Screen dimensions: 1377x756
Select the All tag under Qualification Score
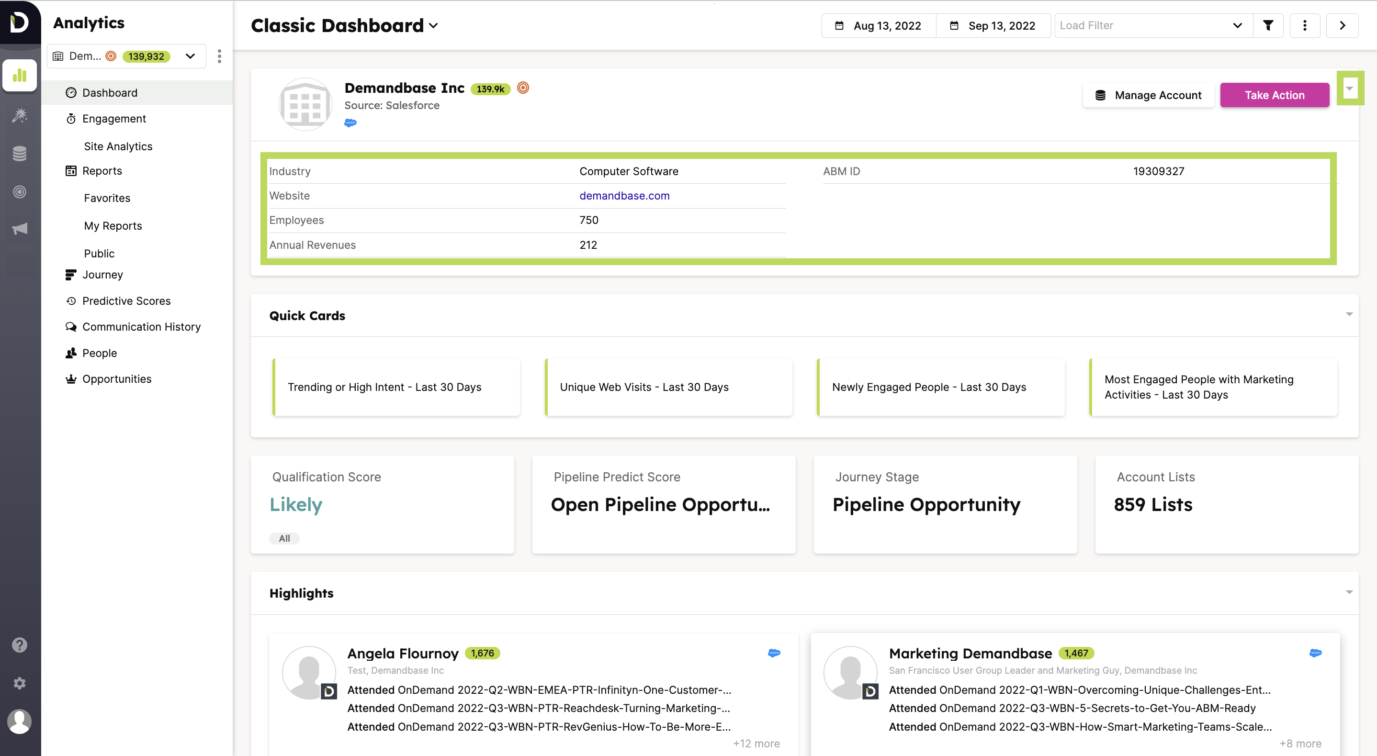pyautogui.click(x=284, y=538)
